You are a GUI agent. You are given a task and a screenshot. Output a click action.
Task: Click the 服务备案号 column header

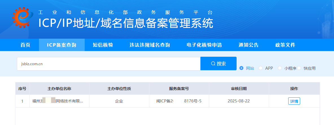tap(179, 89)
